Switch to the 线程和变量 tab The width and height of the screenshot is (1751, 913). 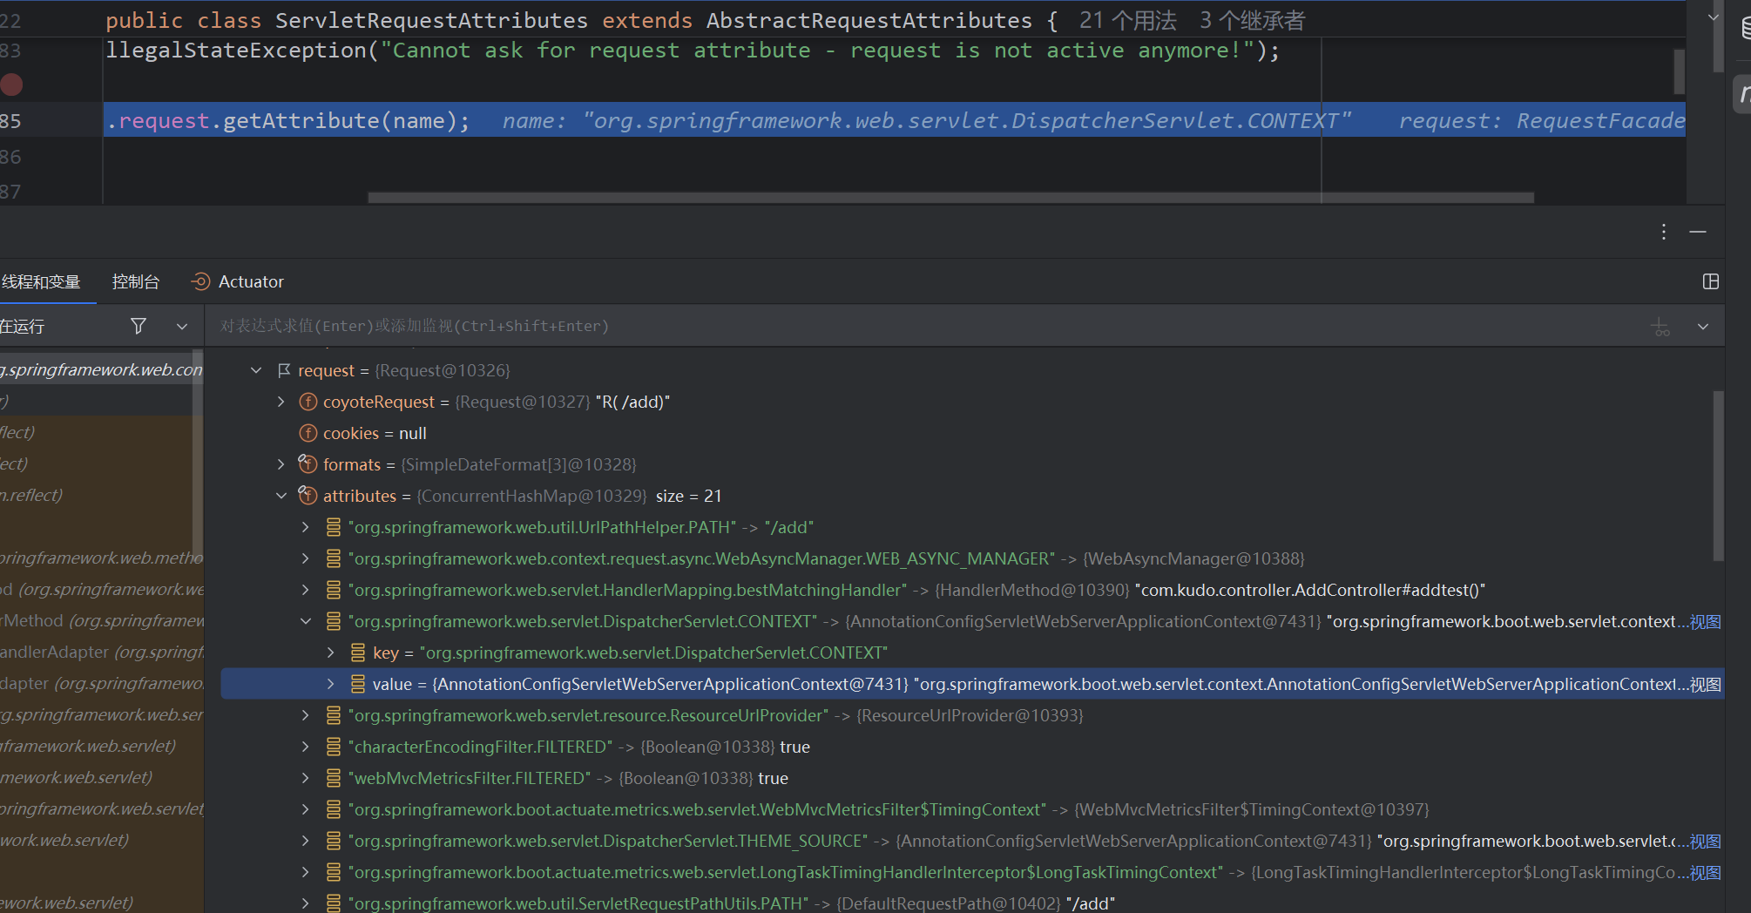click(41, 281)
